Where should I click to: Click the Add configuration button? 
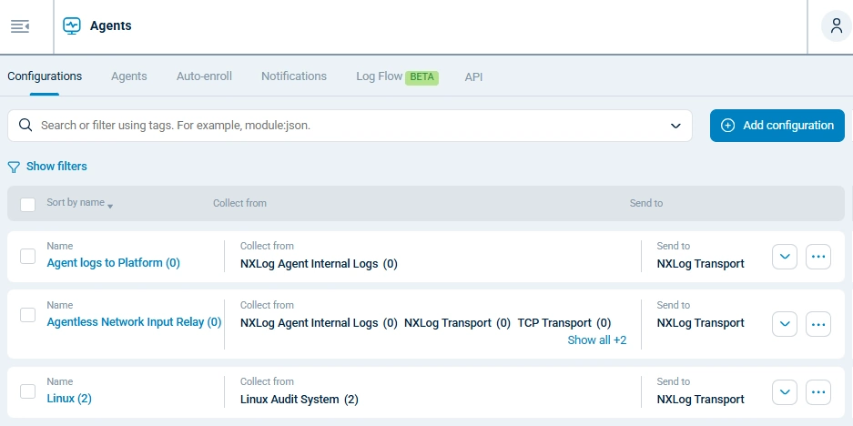(x=777, y=126)
